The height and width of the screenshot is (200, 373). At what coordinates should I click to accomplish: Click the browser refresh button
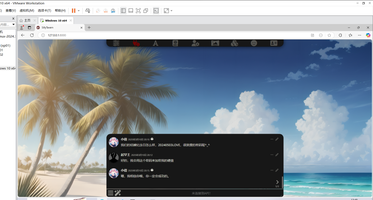[32, 35]
